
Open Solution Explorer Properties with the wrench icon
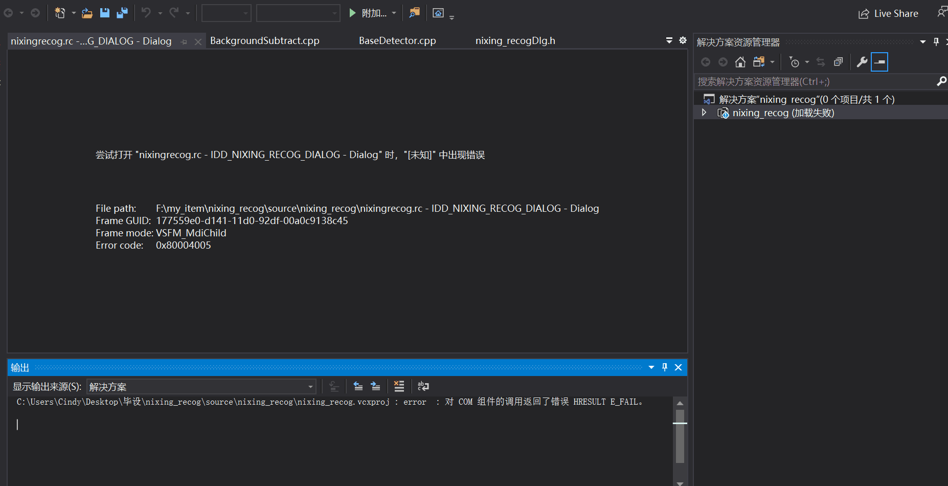pos(862,61)
